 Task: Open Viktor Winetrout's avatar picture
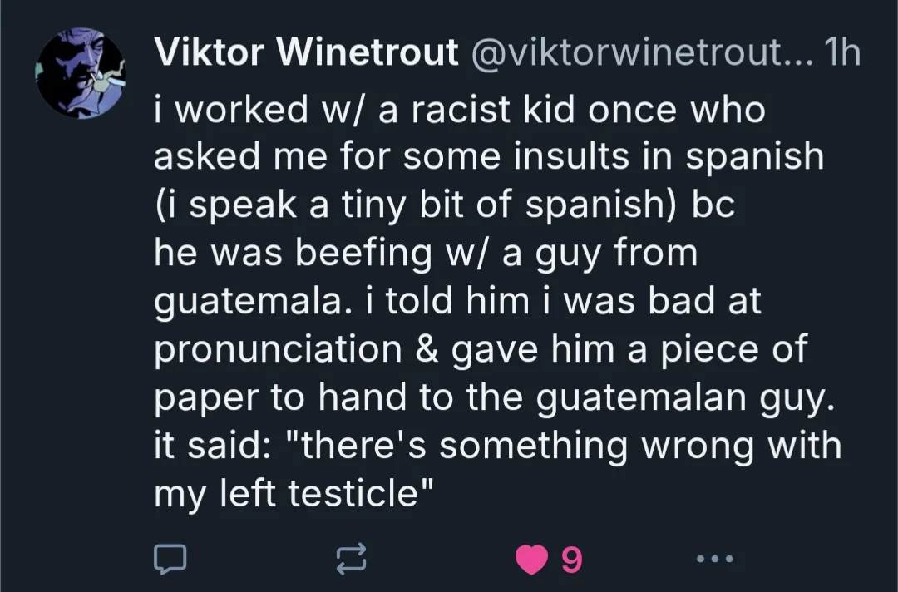[80, 73]
